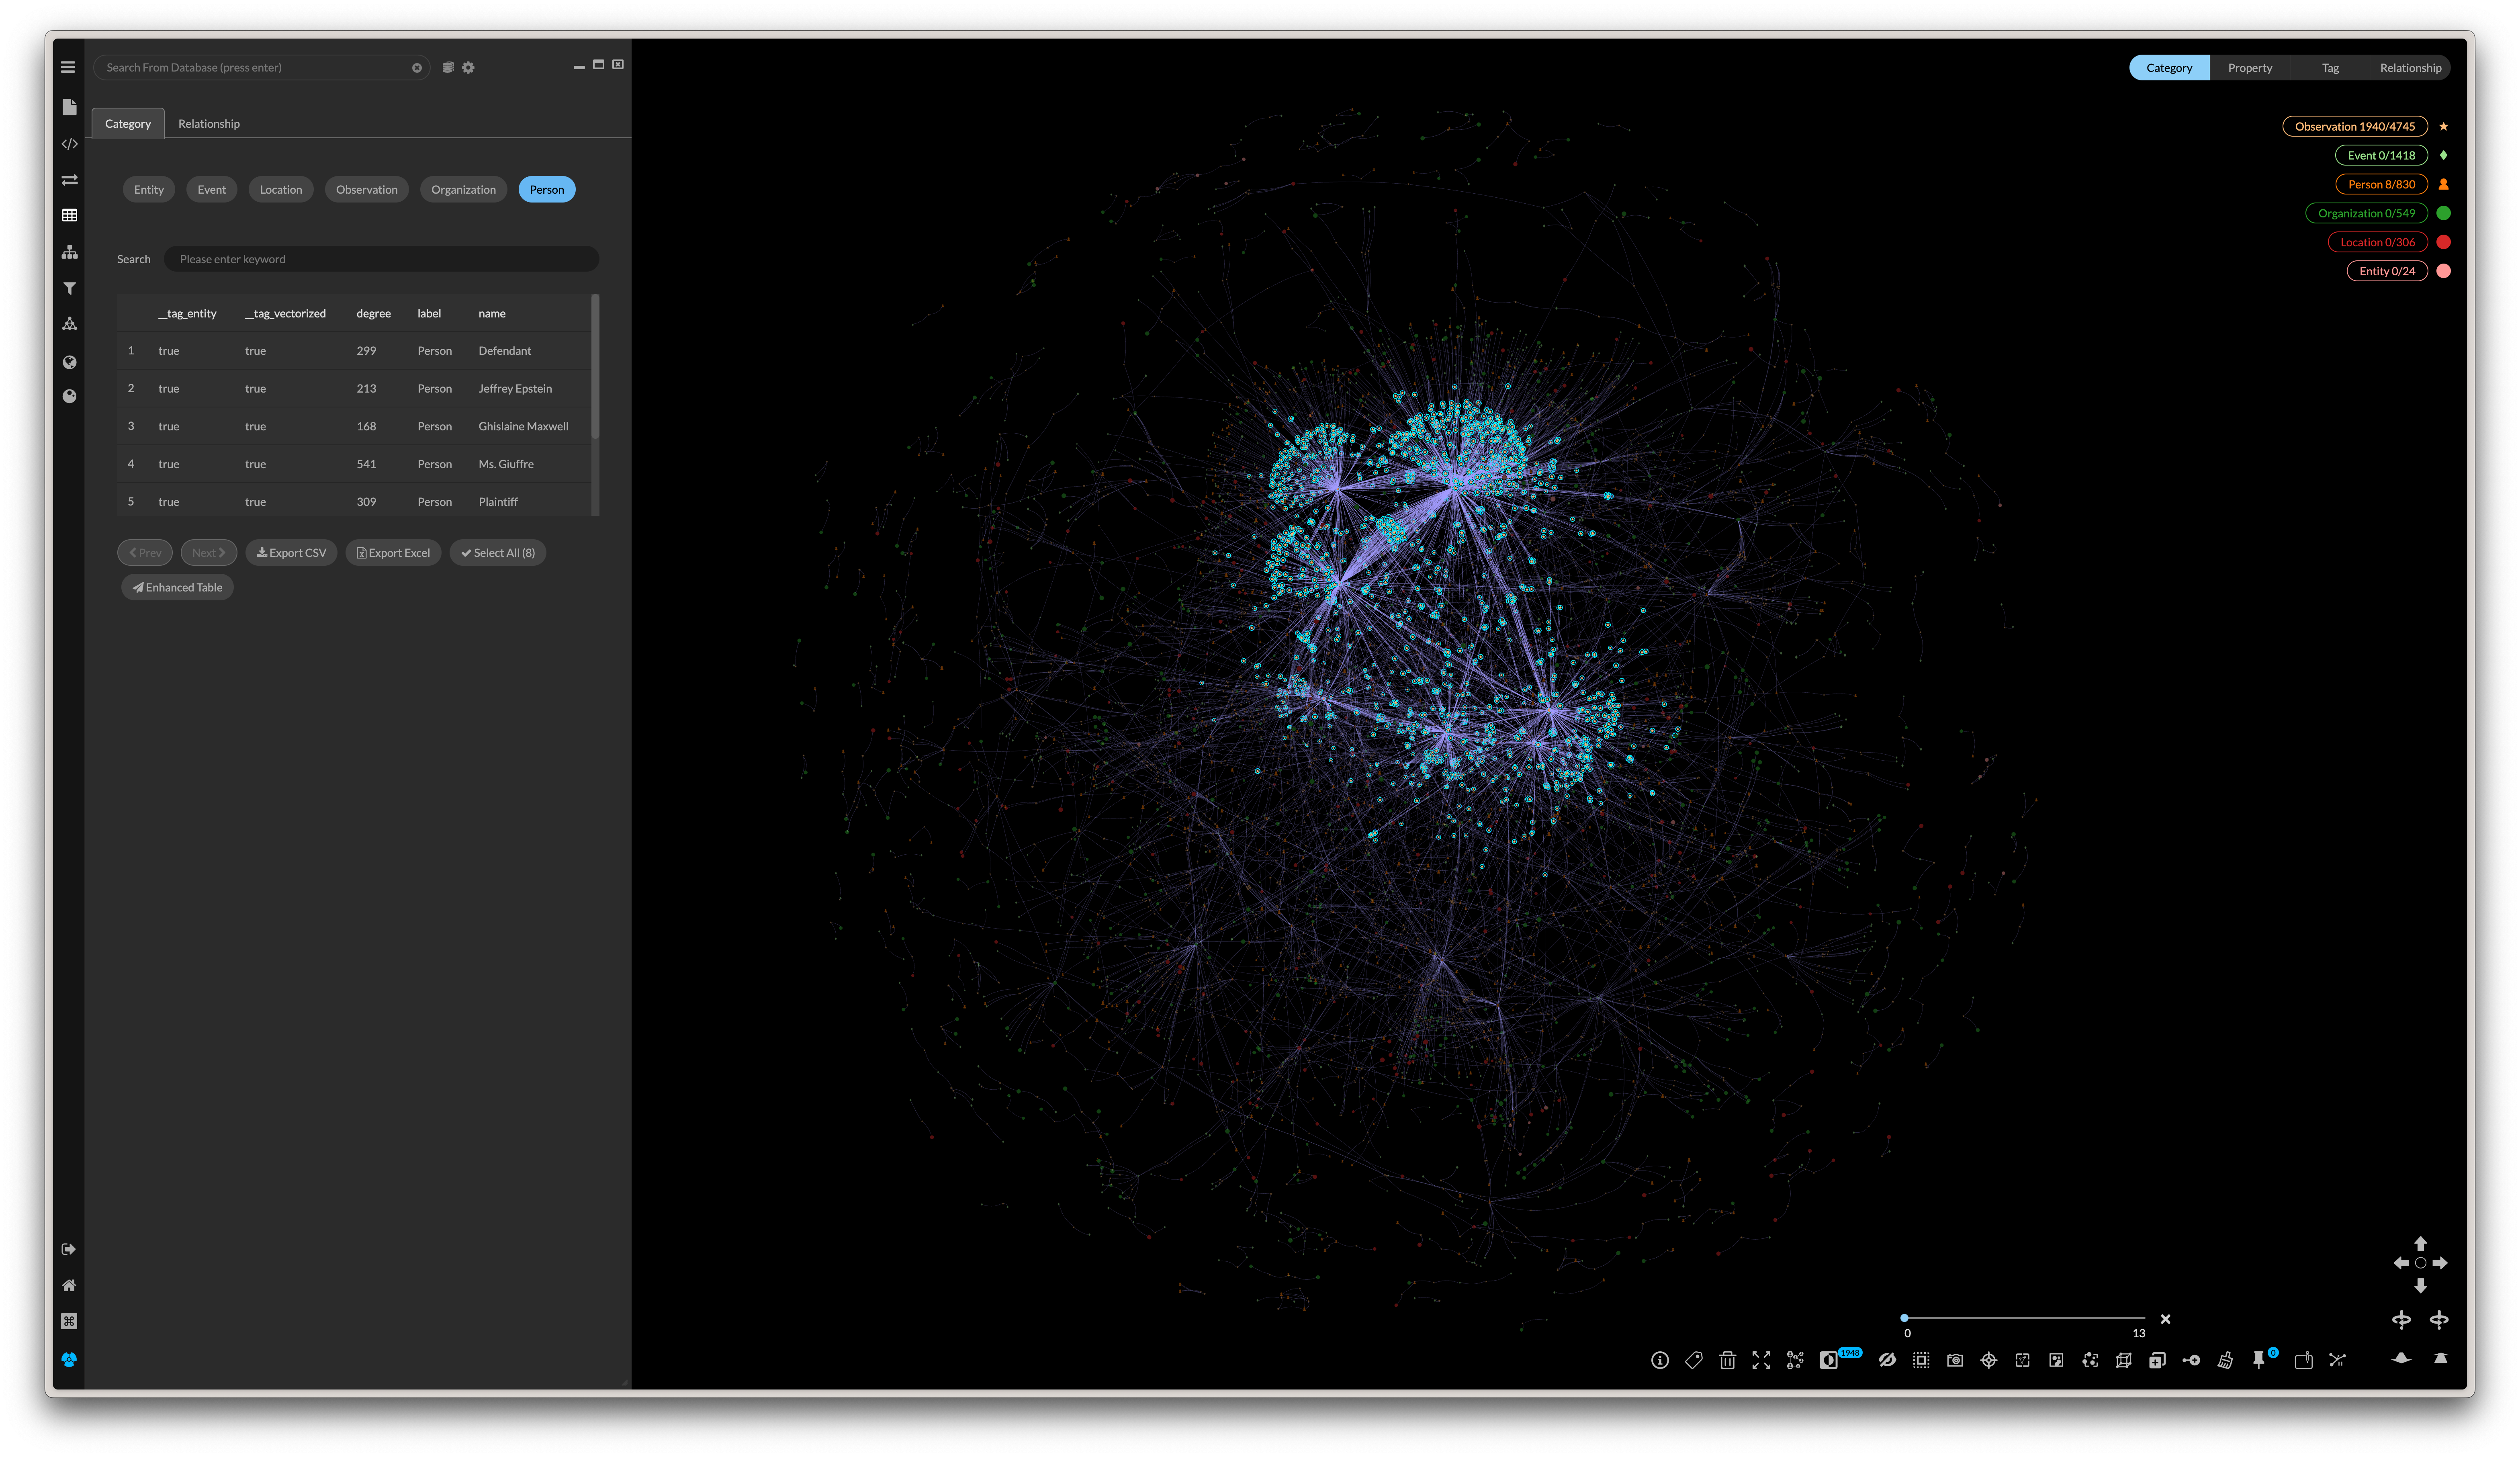Open the Enhanced Table view
2520x1457 pixels.
click(178, 588)
